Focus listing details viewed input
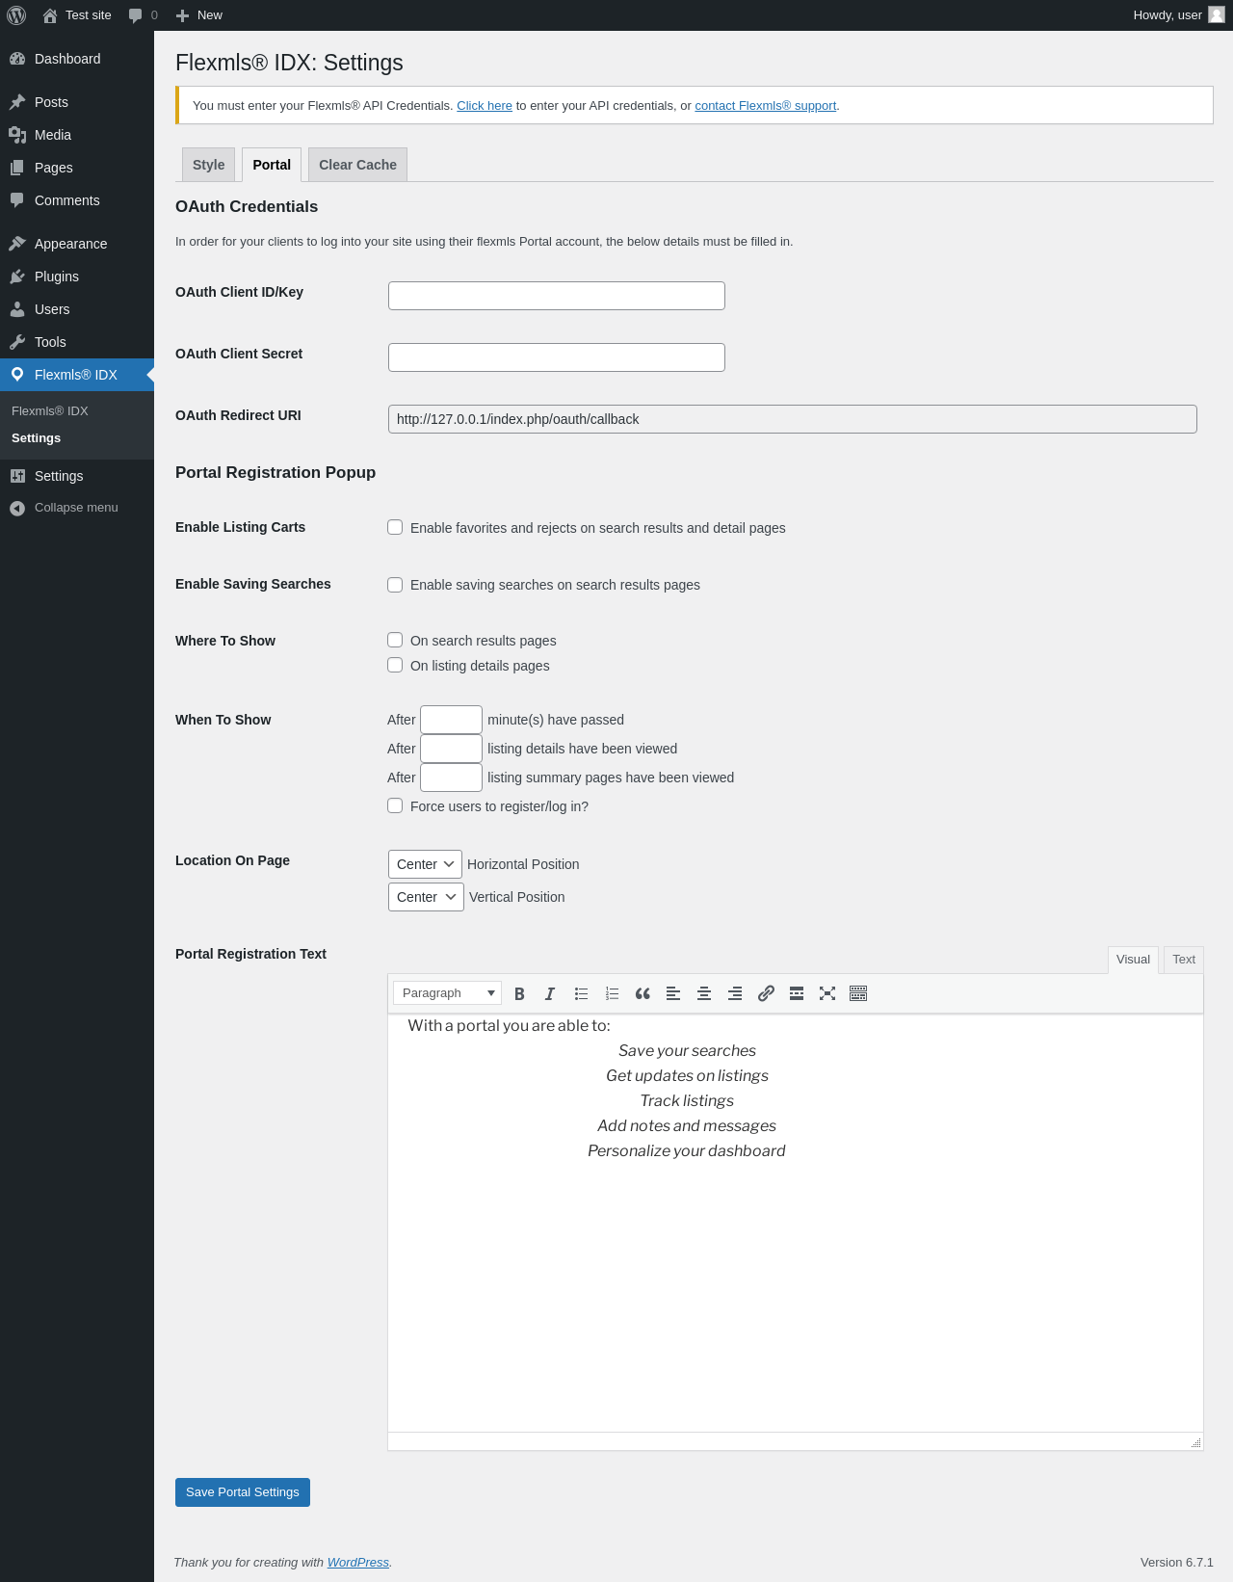 click(x=451, y=749)
